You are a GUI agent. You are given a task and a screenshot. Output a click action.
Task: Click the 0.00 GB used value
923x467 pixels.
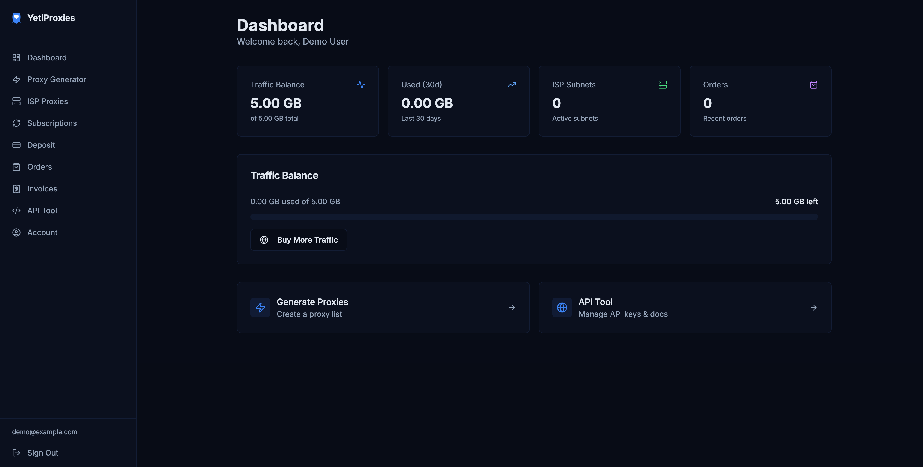coord(427,103)
